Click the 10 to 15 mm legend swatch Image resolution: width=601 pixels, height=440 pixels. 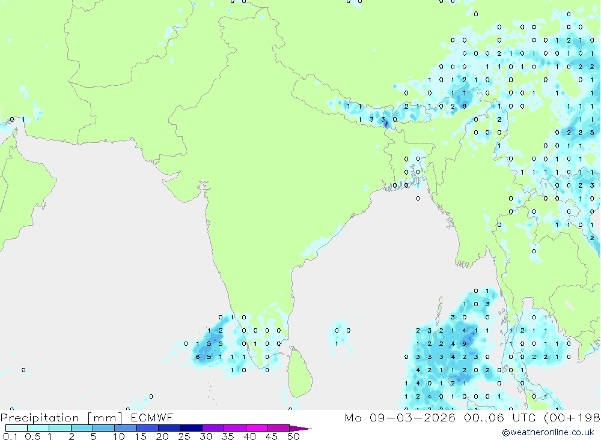[x=126, y=428]
